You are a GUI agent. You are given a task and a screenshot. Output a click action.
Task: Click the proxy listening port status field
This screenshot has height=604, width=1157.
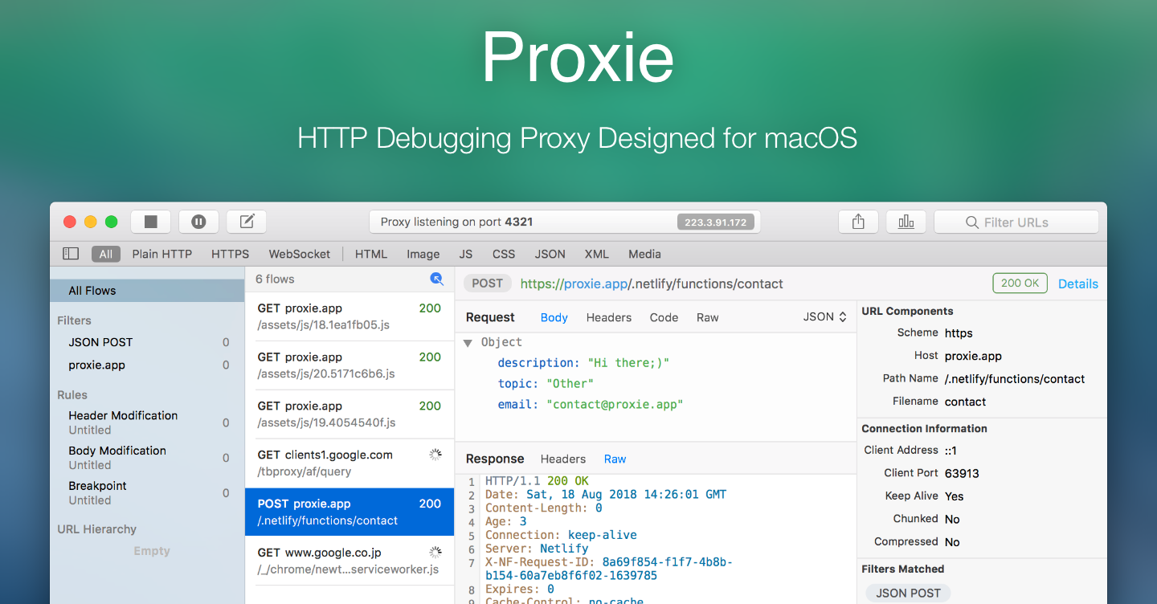[x=565, y=222]
